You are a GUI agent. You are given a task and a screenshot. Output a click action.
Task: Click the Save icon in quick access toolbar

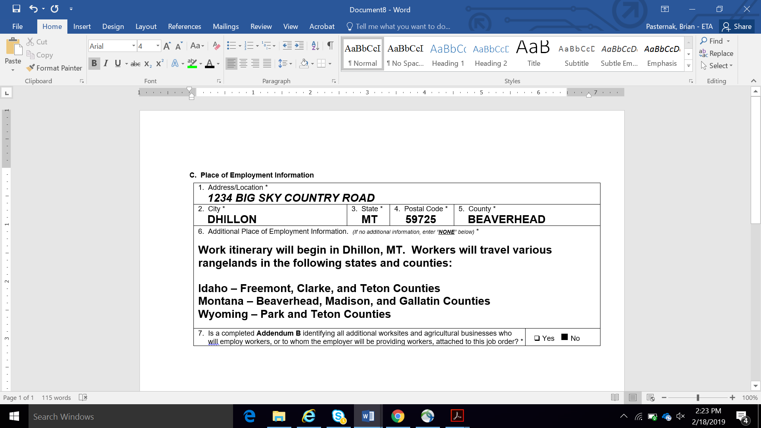click(x=16, y=9)
